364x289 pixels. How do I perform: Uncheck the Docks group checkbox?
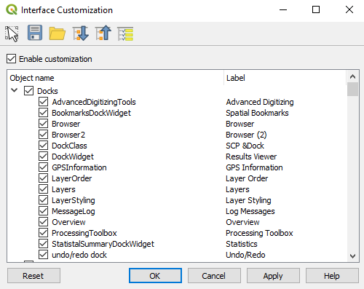coord(28,91)
